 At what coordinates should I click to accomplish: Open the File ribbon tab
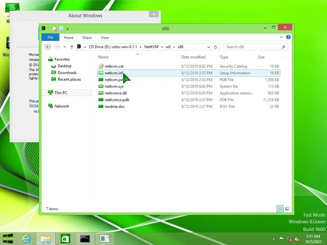50,37
